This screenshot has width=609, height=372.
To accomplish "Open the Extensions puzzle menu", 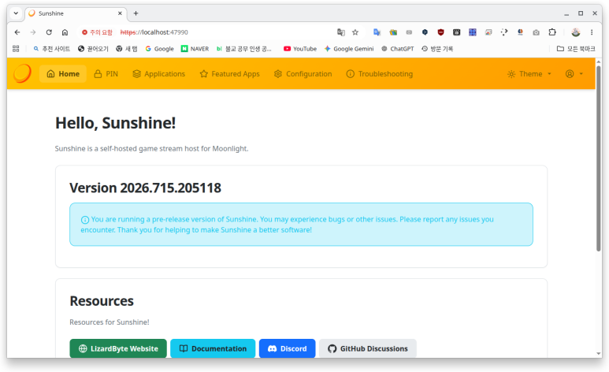I will [x=552, y=32].
